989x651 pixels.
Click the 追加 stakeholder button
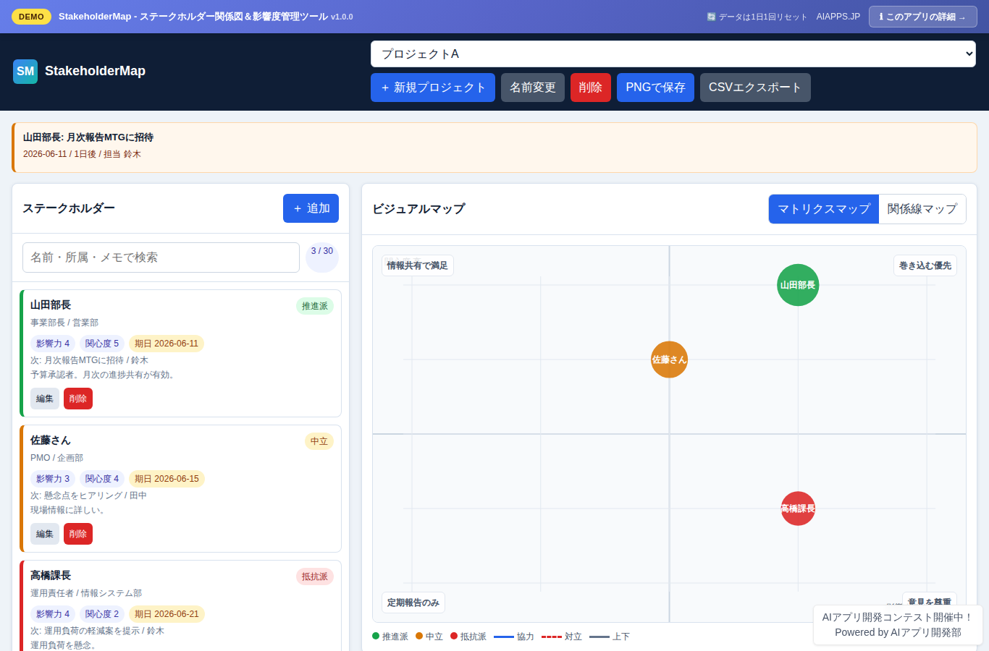[x=311, y=208]
